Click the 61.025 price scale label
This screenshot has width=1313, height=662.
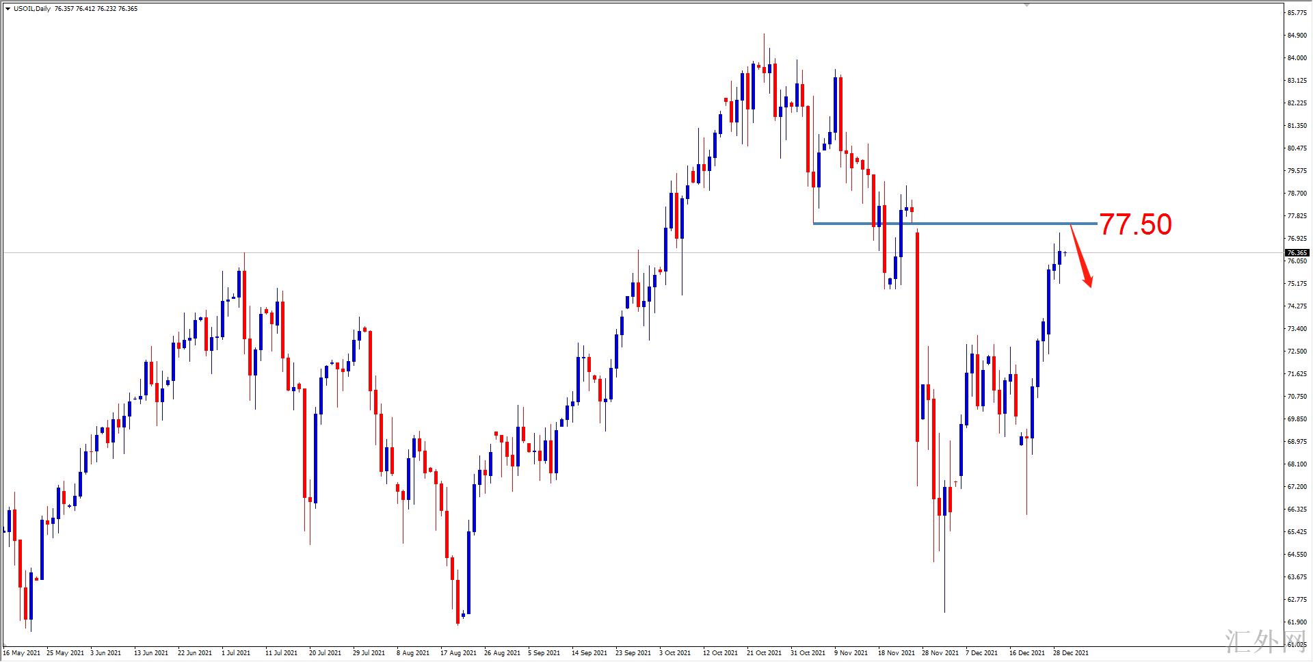(1297, 644)
